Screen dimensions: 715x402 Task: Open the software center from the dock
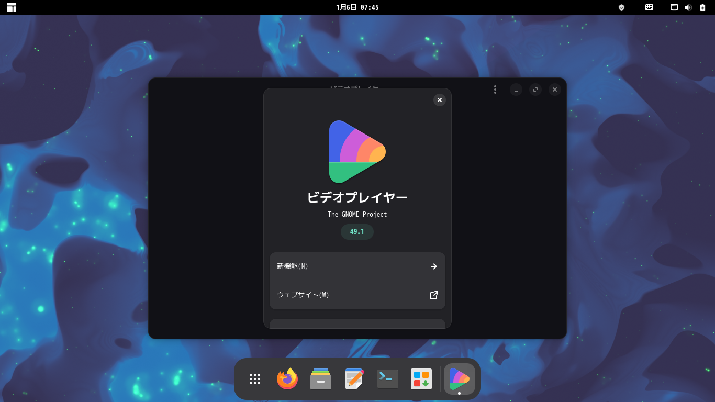tap(421, 378)
